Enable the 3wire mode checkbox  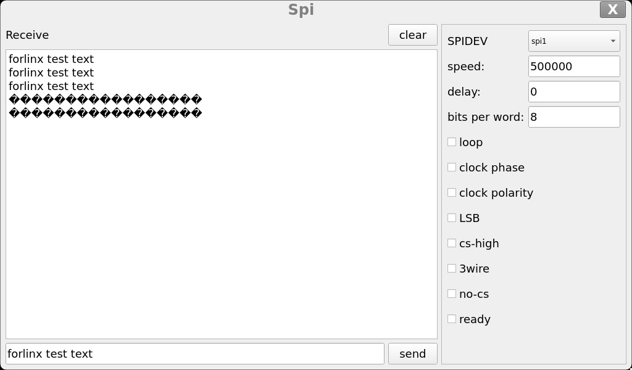pyautogui.click(x=452, y=269)
